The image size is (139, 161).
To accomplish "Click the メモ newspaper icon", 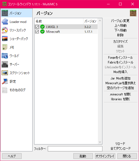I will pyautogui.click(x=5, y=47).
